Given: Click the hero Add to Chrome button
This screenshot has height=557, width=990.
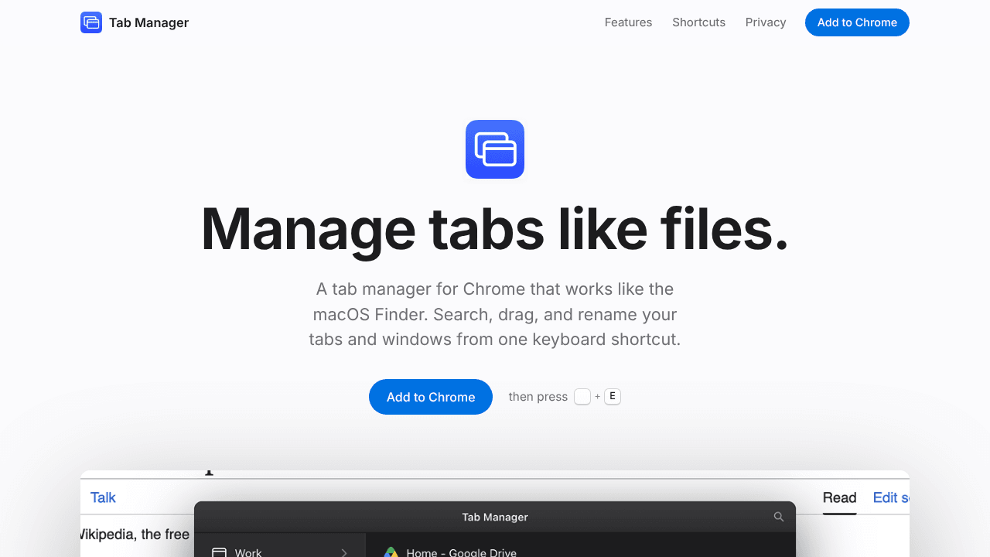Looking at the screenshot, I should [431, 397].
